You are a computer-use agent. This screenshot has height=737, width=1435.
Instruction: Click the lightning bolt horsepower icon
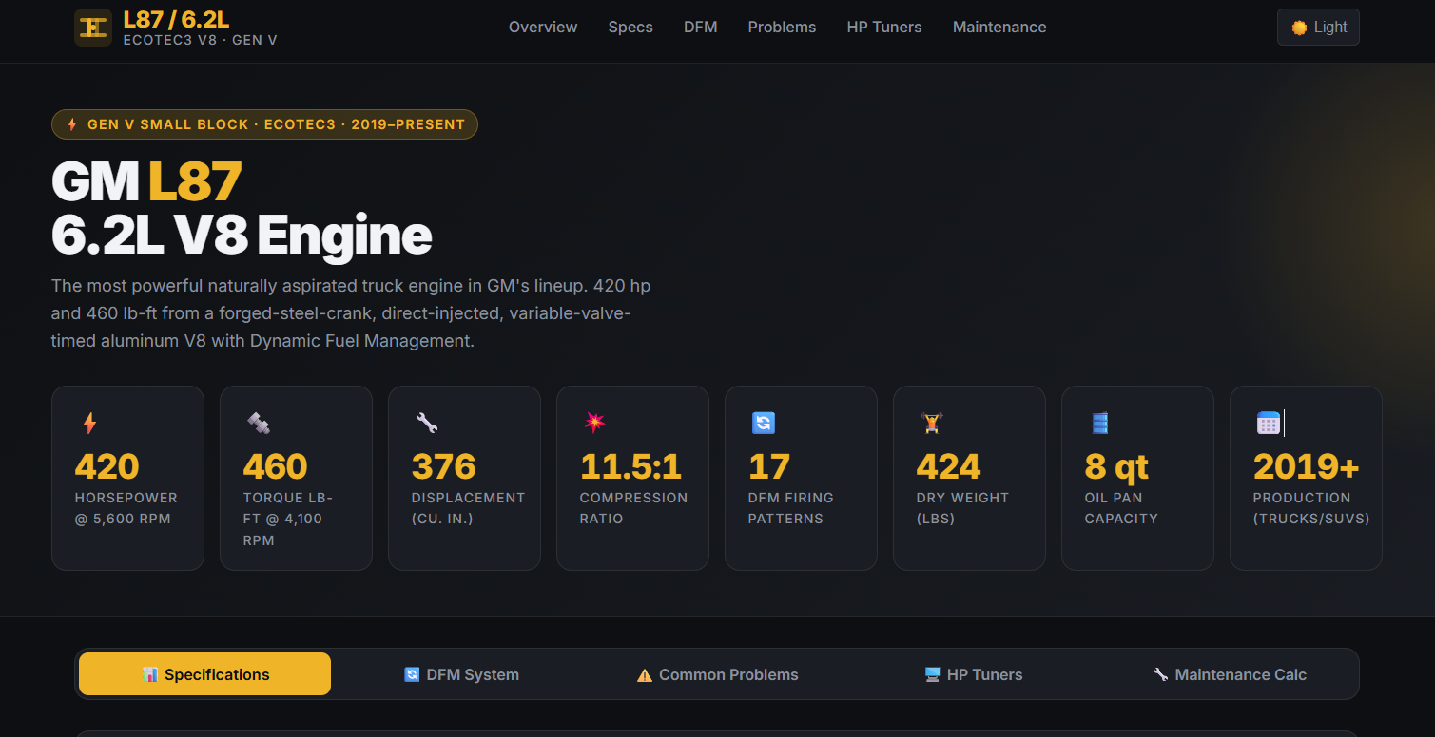coord(89,423)
